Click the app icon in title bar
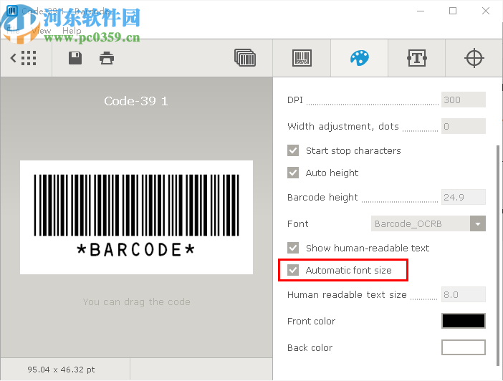This screenshot has width=503, height=381. click(12, 11)
